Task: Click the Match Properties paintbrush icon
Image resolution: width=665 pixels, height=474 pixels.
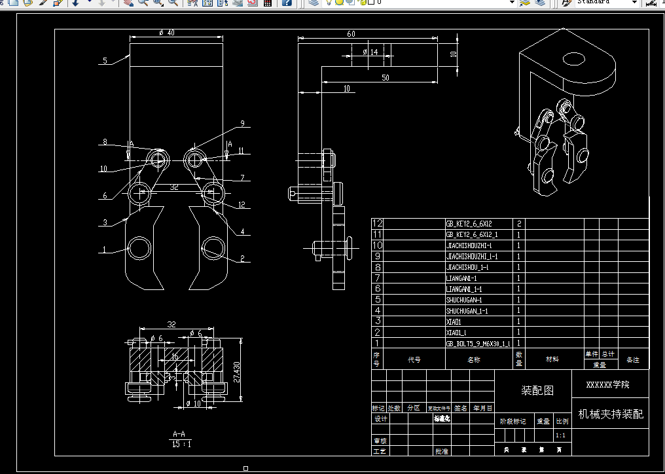Action: tap(44, 3)
